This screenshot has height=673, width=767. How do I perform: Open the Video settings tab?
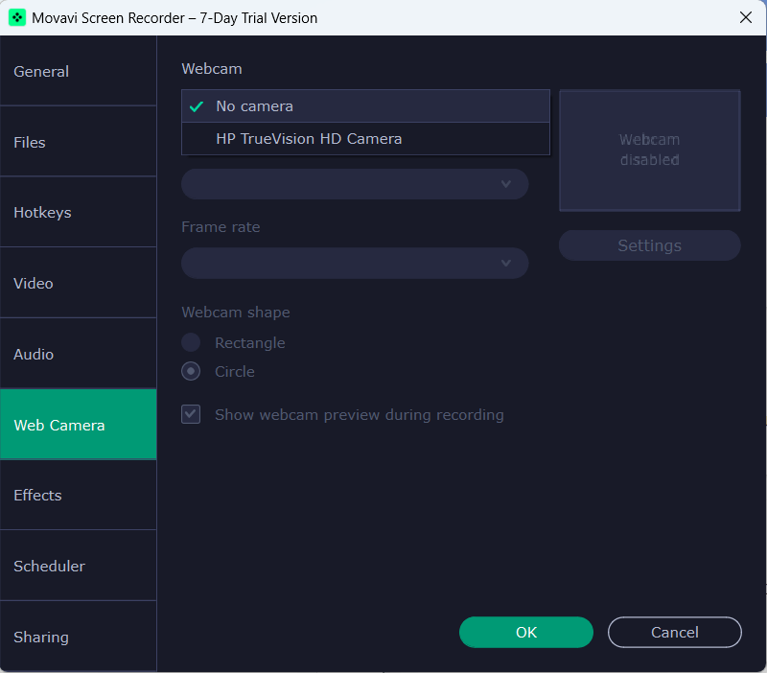79,283
